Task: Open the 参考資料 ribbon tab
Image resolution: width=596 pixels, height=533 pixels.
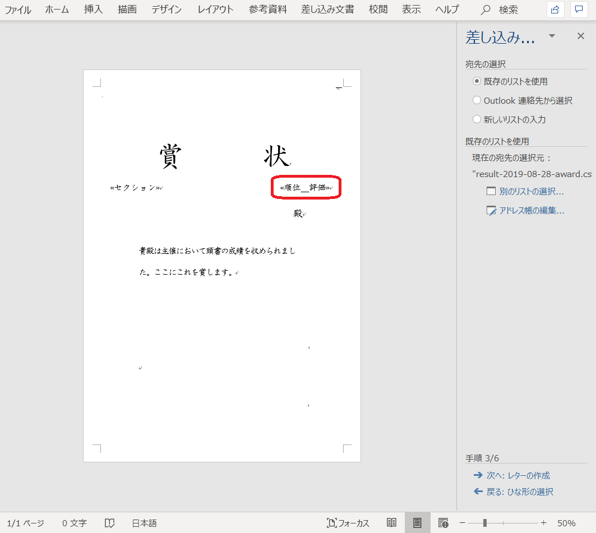Action: (268, 10)
